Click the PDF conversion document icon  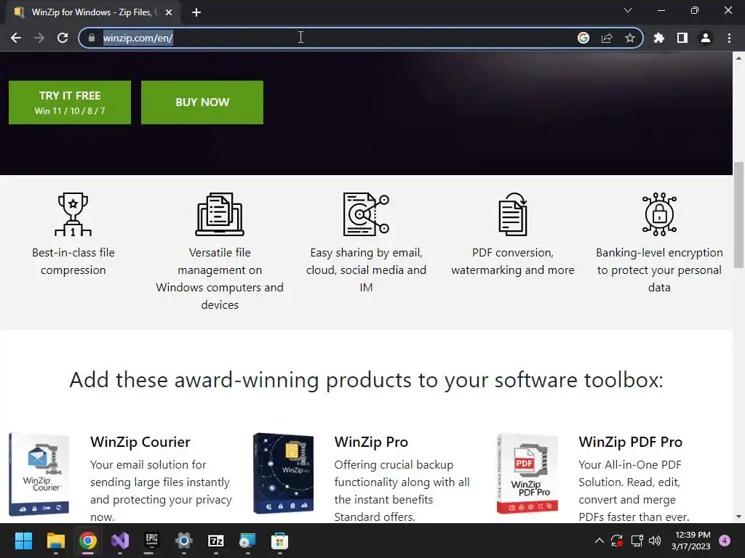click(513, 214)
